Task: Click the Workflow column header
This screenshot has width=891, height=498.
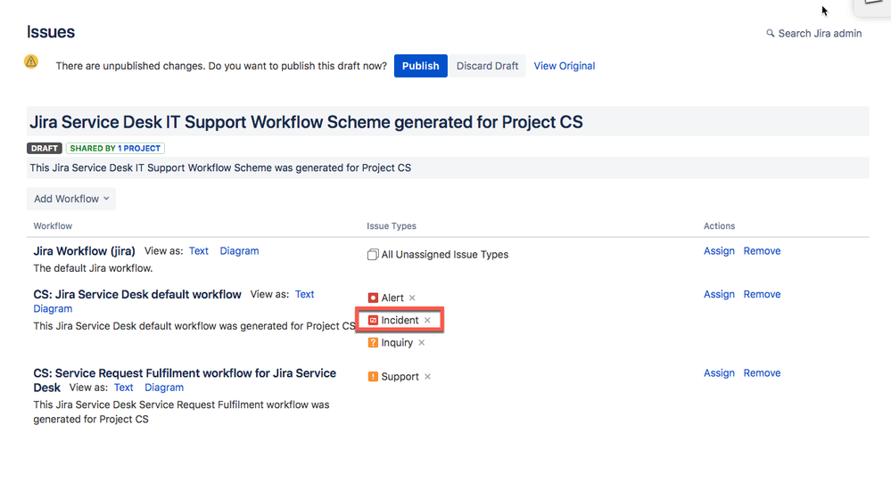Action: (53, 226)
